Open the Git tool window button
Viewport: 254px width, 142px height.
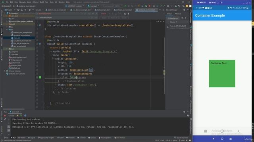[6, 138]
